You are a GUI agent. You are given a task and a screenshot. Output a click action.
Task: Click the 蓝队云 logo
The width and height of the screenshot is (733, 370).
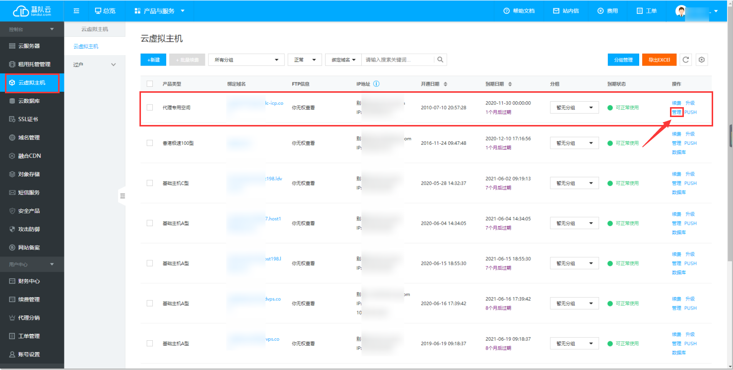(32, 11)
